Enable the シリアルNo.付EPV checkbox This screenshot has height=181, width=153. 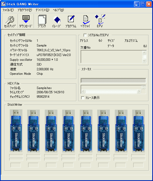(85, 35)
